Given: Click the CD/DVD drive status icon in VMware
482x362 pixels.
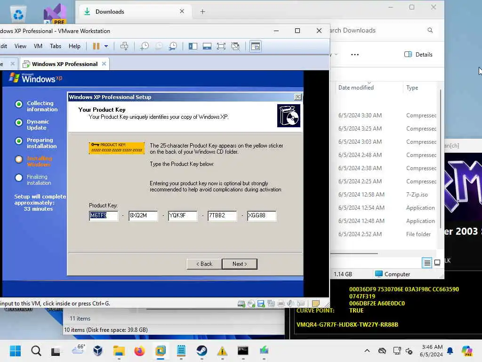Looking at the screenshot, I should coord(251,304).
